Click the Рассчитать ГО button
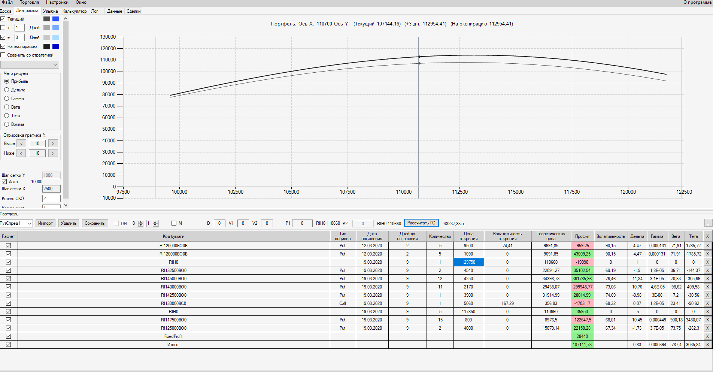Image resolution: width=713 pixels, height=372 pixels. [x=421, y=223]
